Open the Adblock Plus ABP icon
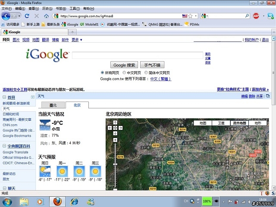This screenshot has width=276, height=207. (x=256, y=16)
